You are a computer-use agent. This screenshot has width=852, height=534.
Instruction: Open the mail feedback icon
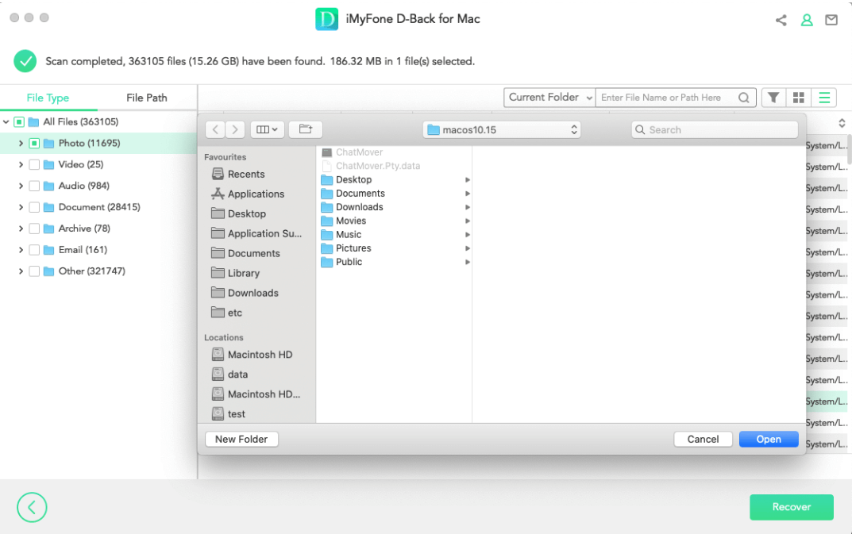[x=831, y=20]
